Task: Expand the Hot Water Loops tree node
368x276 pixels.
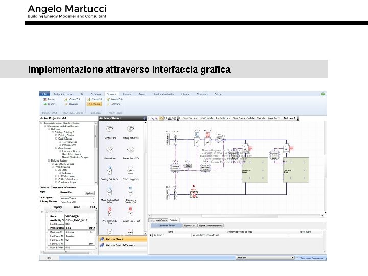Action: (56, 176)
